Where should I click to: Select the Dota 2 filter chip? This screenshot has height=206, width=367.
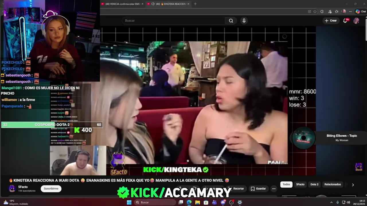coord(314,185)
